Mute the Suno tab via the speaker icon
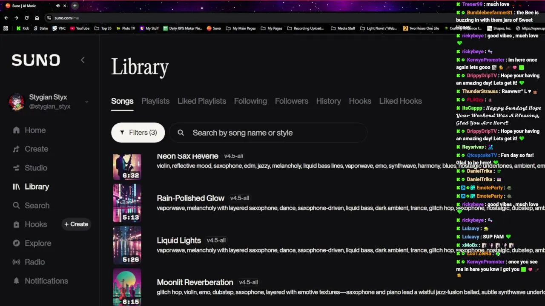Image resolution: width=545 pixels, height=306 pixels. pyautogui.click(x=57, y=6)
